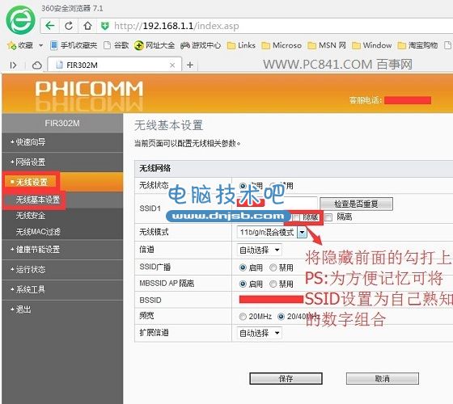
Task: Open the 360 browser logo menu
Action: pyautogui.click(x=20, y=19)
